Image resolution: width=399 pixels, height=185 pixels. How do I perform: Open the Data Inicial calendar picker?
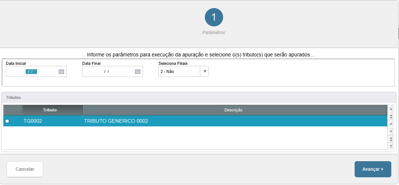[61, 72]
